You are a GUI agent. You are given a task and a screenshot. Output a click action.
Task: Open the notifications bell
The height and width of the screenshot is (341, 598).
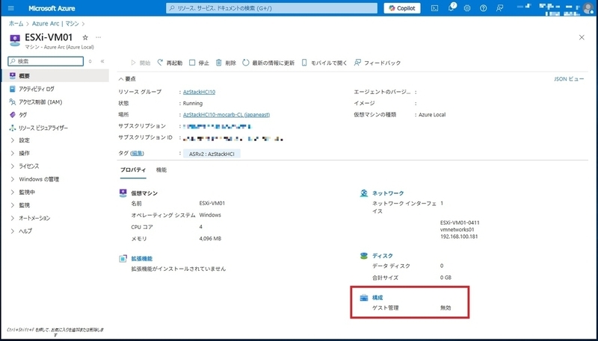tap(451, 8)
